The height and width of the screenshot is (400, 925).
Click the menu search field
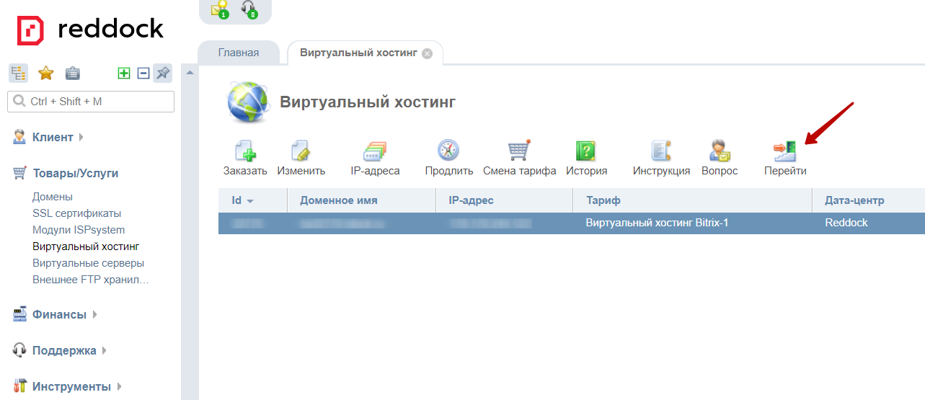(91, 102)
